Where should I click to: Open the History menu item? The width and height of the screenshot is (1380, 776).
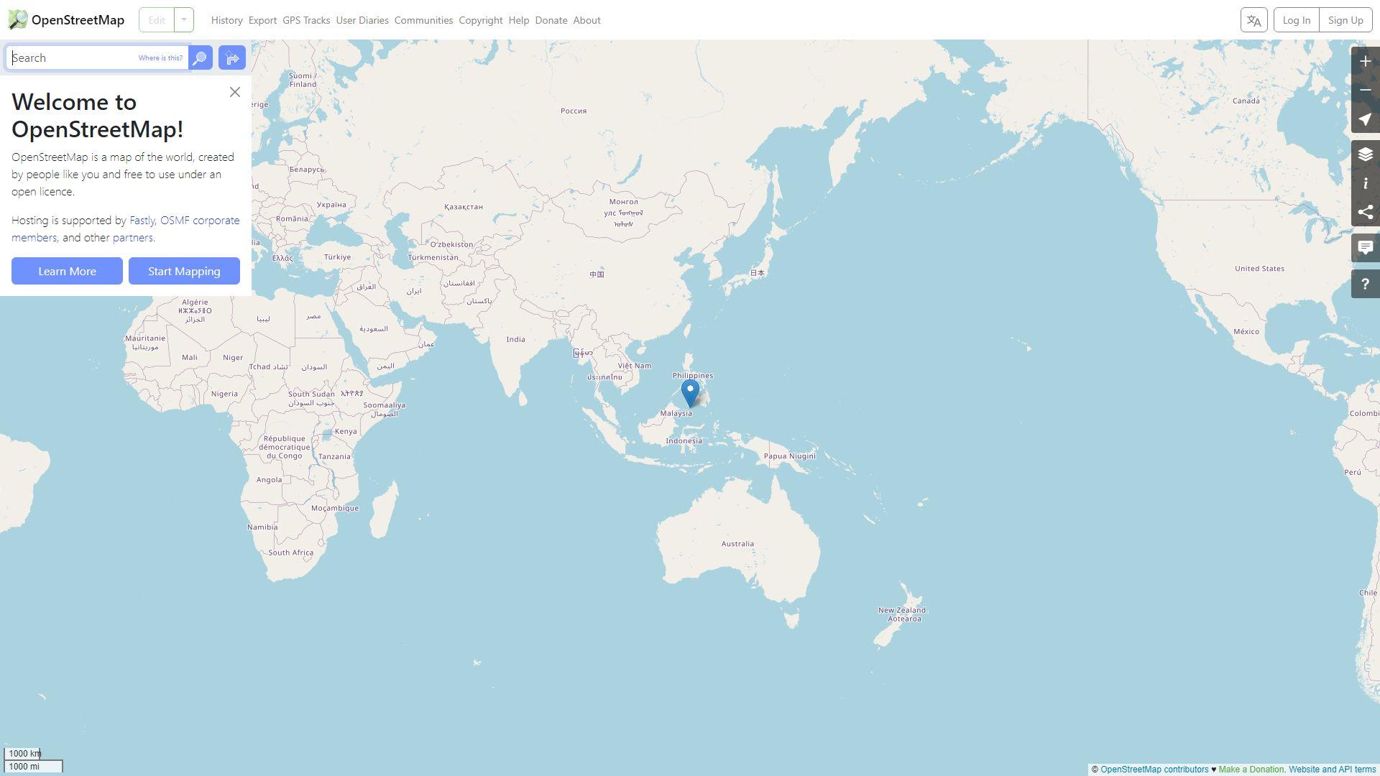pos(226,20)
